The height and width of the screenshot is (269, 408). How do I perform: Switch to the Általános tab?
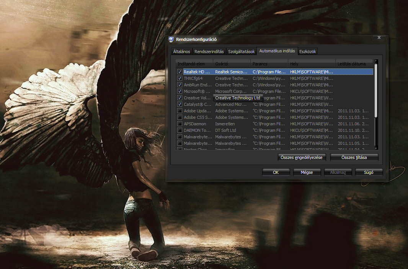181,52
